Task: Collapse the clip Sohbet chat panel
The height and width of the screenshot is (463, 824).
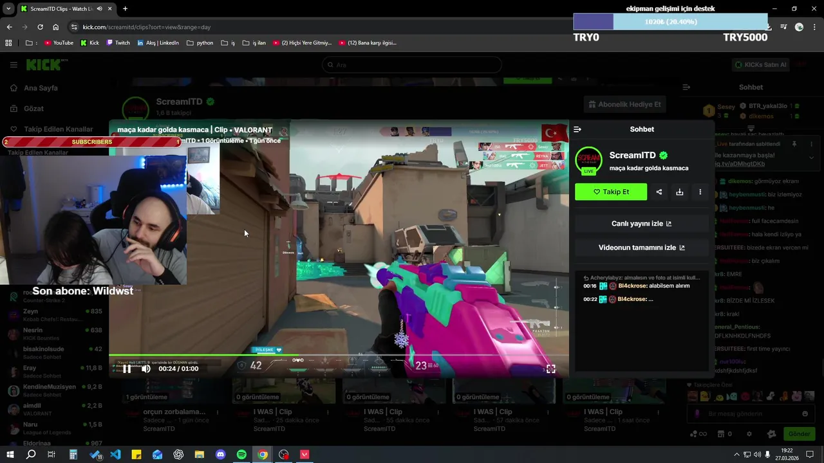Action: [577, 129]
